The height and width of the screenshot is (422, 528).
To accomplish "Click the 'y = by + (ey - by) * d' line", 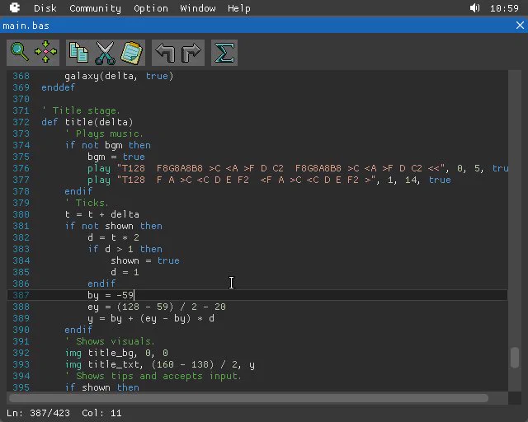I will (x=151, y=318).
